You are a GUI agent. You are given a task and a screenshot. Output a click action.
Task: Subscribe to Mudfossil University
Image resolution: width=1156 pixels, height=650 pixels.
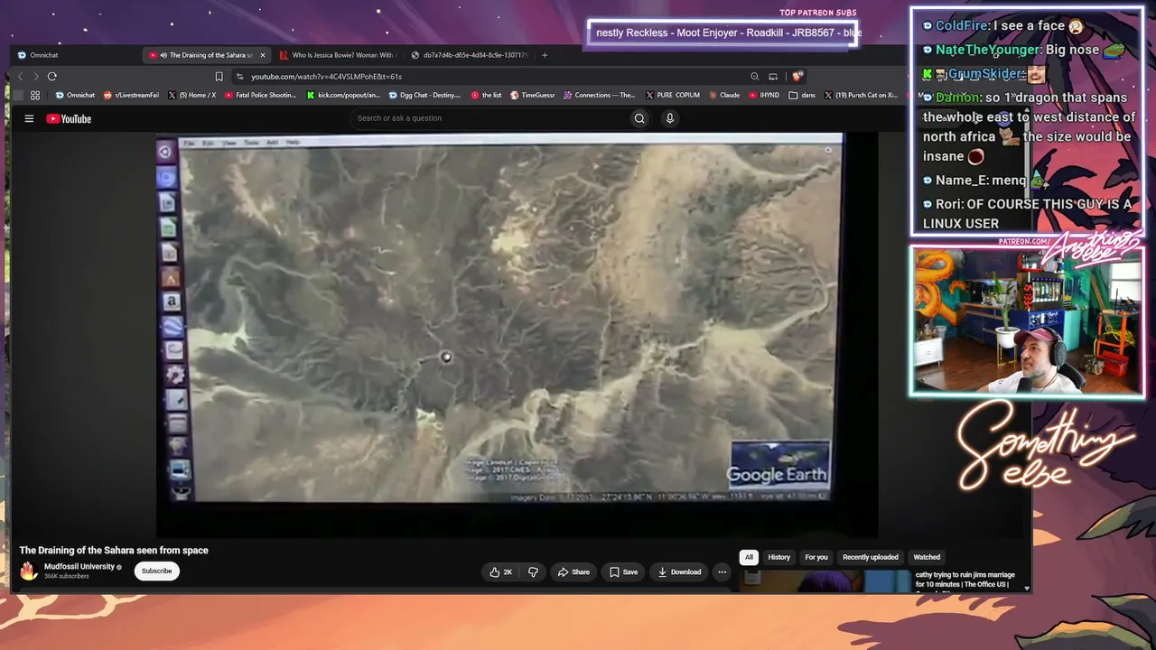click(x=156, y=571)
